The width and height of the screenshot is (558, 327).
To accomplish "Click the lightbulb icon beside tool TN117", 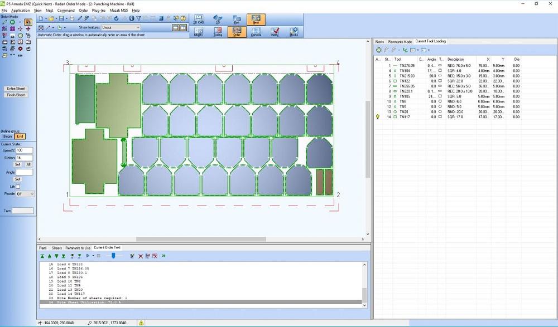I will tap(379, 117).
